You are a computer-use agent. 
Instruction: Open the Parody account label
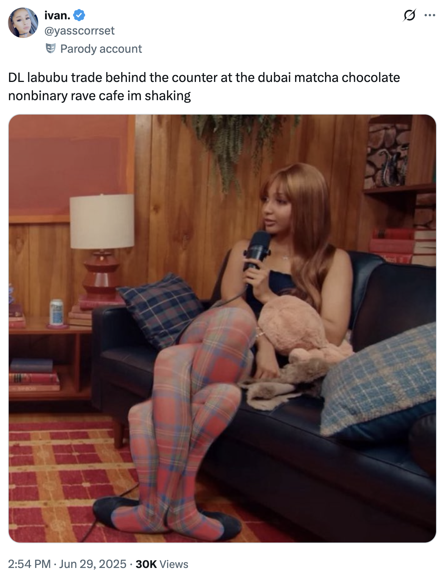click(101, 49)
